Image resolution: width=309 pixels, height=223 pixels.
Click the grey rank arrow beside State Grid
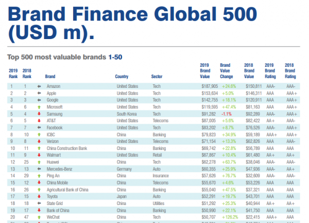39,203
